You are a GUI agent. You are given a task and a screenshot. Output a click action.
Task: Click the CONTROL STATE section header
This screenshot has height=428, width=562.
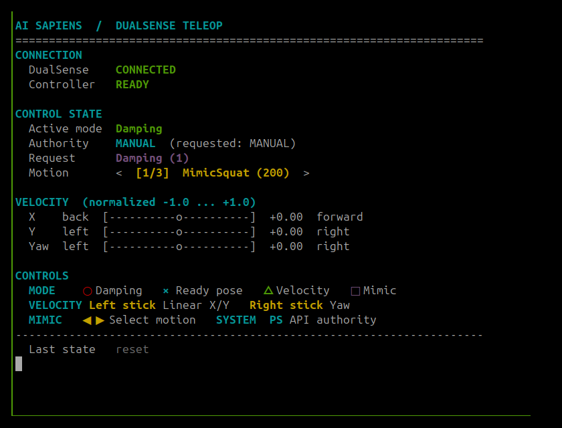(58, 114)
